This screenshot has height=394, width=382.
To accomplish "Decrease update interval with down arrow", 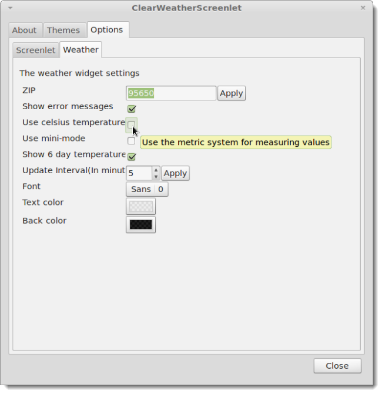I will click(x=156, y=177).
